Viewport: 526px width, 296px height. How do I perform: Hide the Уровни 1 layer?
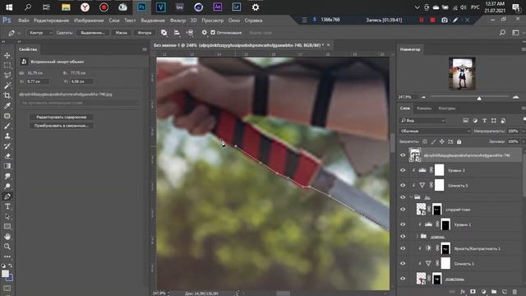pos(403,224)
